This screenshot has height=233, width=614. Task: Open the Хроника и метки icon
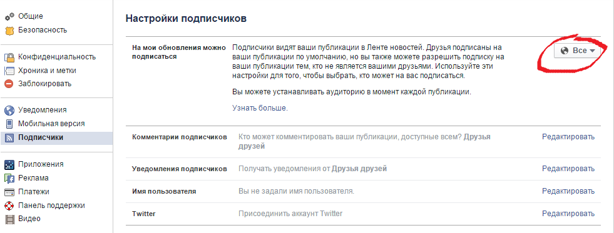click(x=9, y=71)
